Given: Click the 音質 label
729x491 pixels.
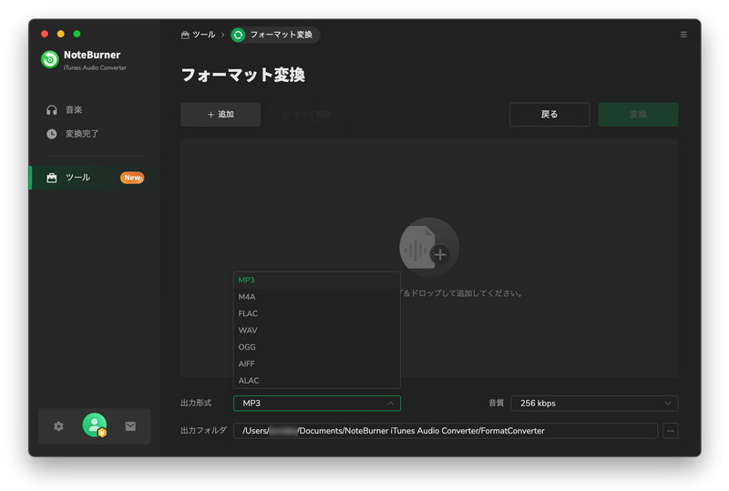Looking at the screenshot, I should pos(496,404).
